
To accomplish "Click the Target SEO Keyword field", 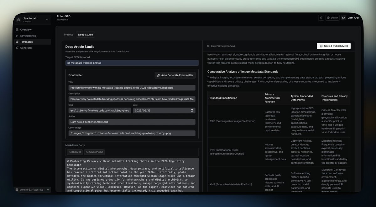I will tap(132, 63).
